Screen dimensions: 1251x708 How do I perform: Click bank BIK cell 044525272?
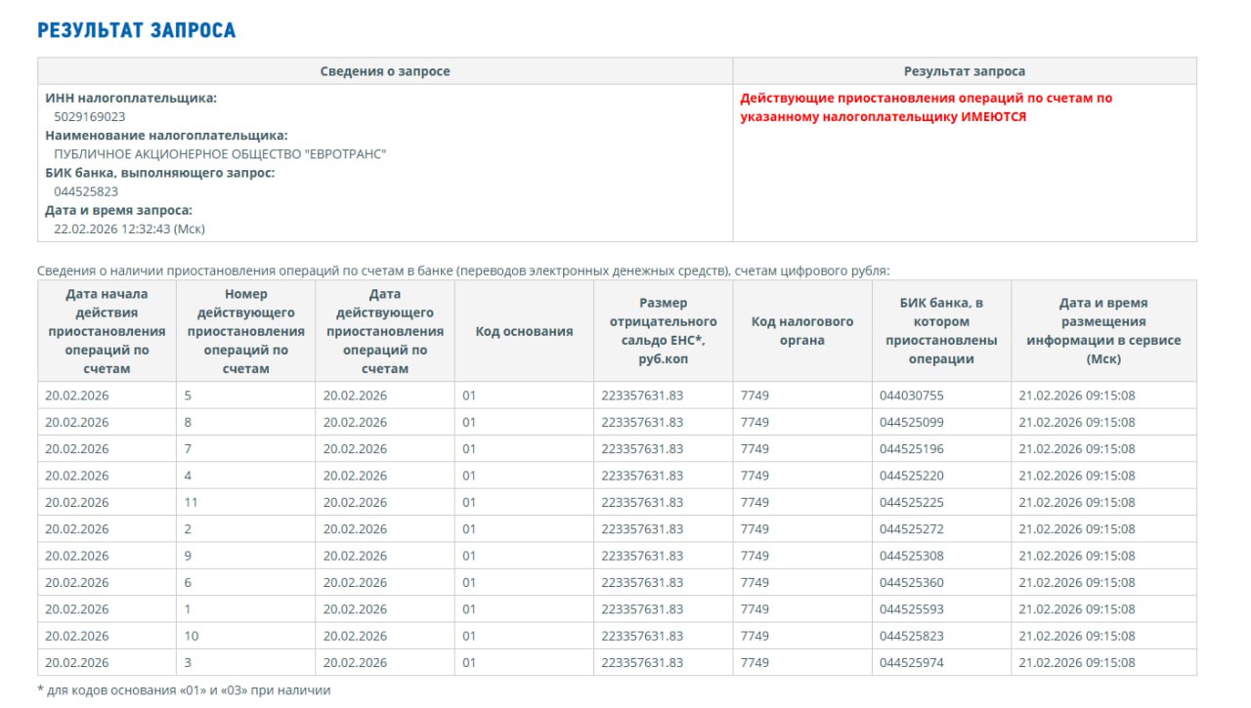pos(911,529)
